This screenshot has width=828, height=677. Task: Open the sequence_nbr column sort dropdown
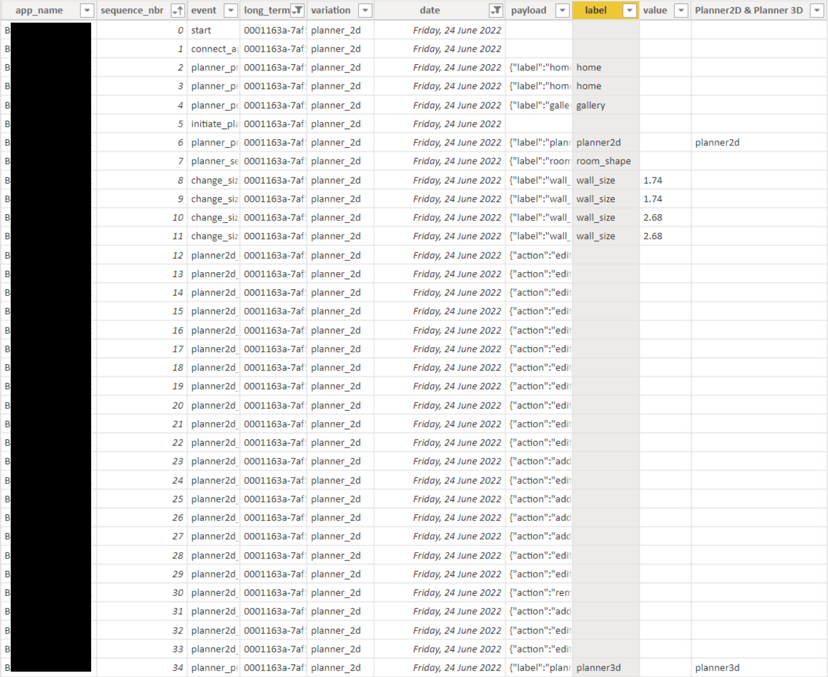[x=178, y=11]
